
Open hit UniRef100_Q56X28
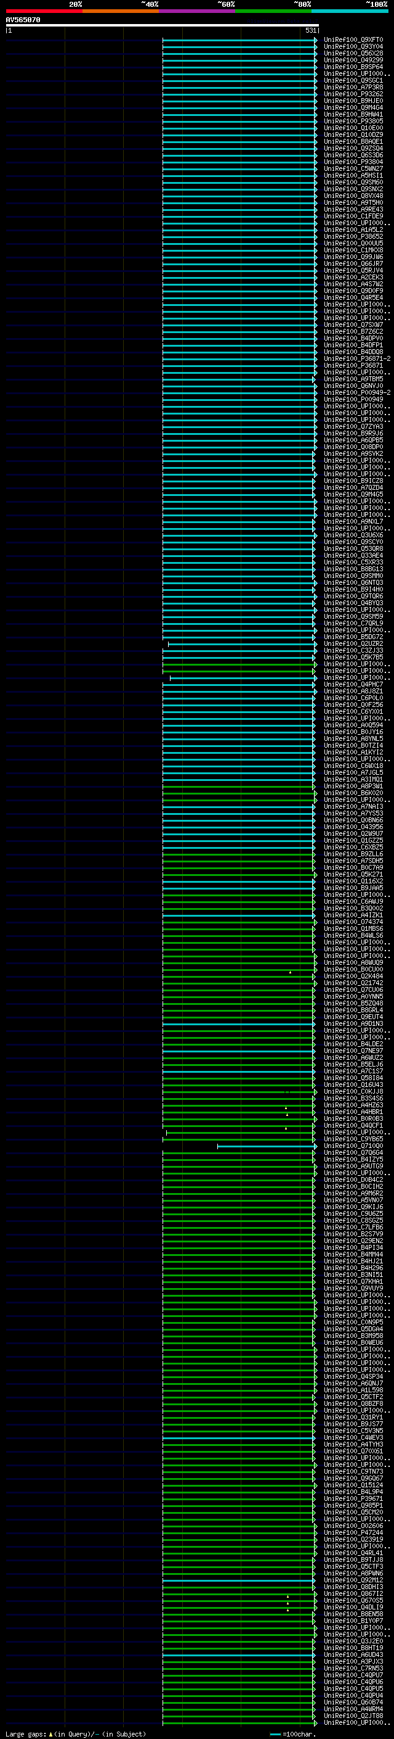tap(353, 53)
